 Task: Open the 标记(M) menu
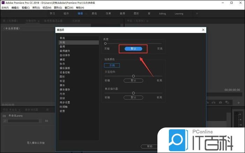pos(47,8)
